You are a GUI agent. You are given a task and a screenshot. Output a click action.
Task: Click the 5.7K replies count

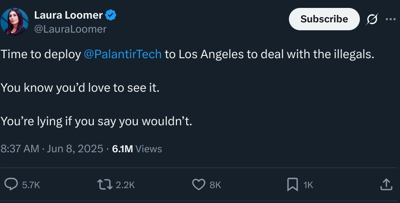31,185
